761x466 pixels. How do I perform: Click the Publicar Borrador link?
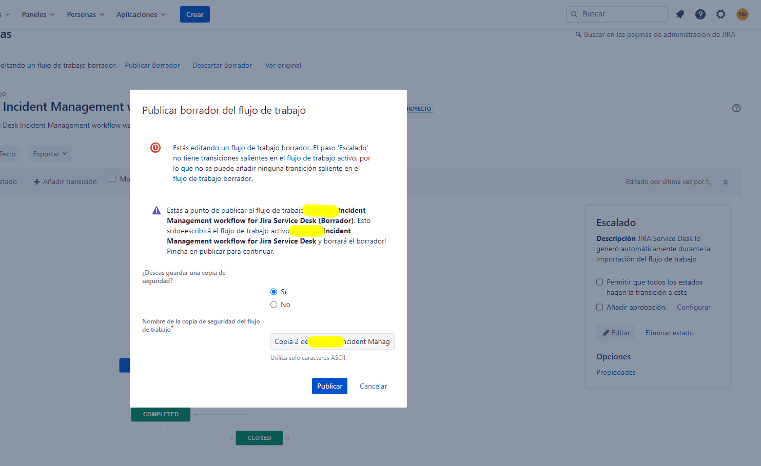[152, 65]
